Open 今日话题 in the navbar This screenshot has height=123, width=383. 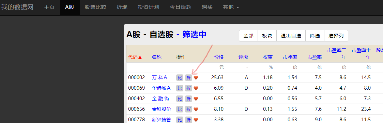(x=181, y=7)
